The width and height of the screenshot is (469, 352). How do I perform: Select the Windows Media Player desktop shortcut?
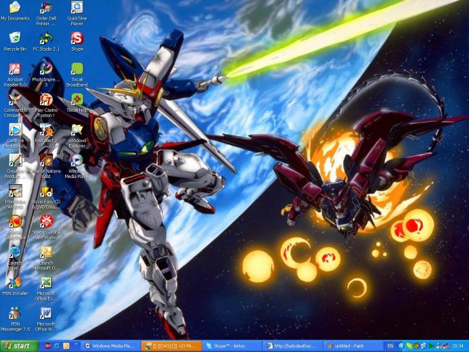(77, 167)
